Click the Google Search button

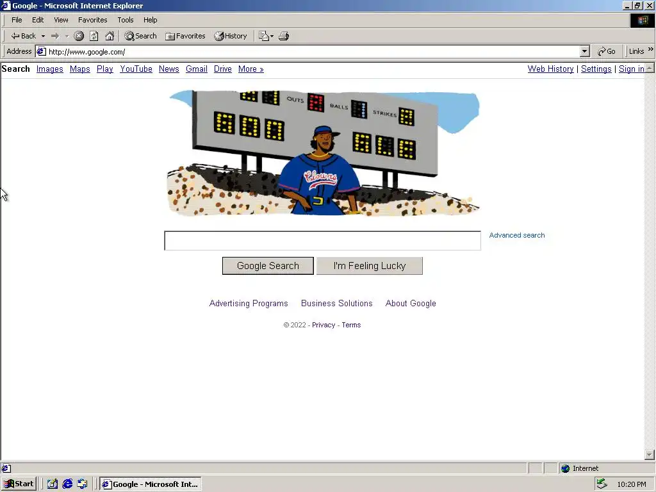(268, 266)
